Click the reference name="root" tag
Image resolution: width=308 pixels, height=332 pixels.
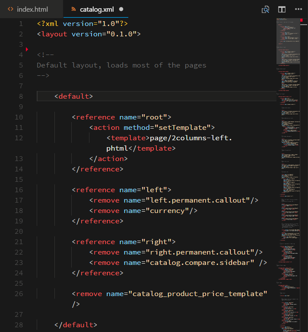[121, 117]
